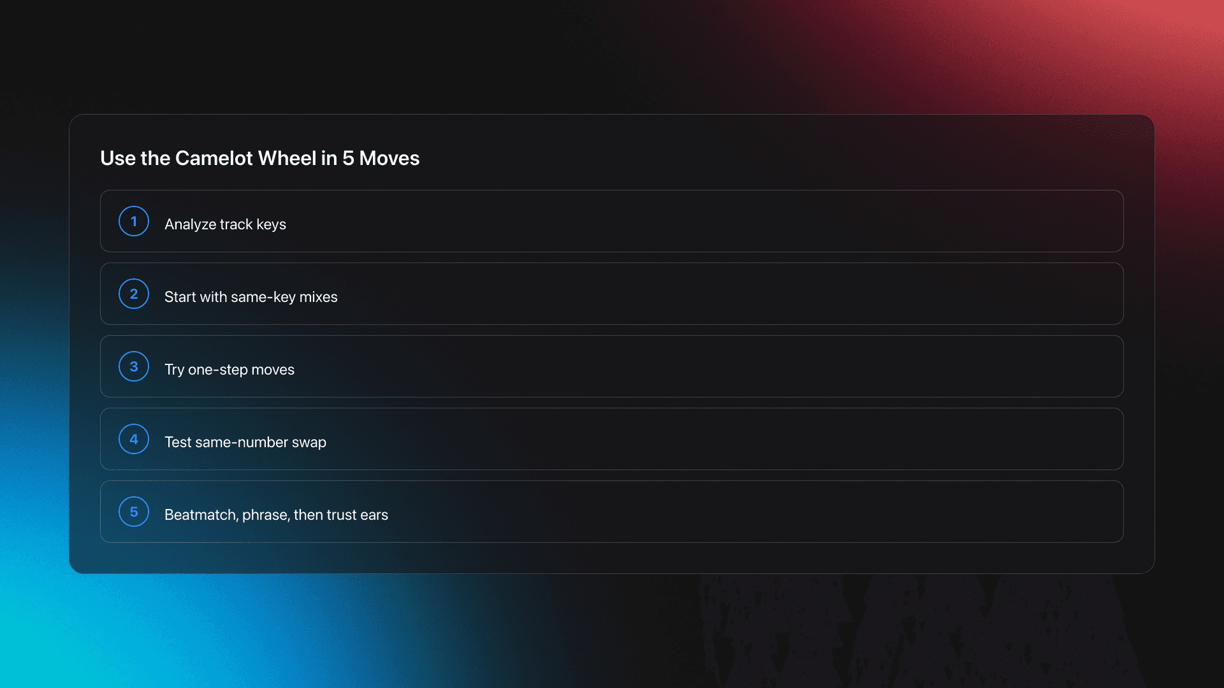Viewport: 1224px width, 688px height.
Task: Click the word 'Camelot' in the title
Action: [214, 158]
